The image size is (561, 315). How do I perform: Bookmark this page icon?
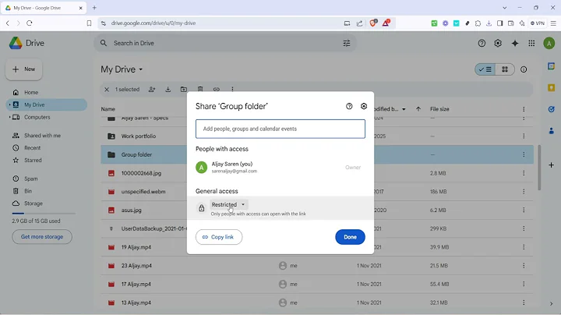coord(89,23)
